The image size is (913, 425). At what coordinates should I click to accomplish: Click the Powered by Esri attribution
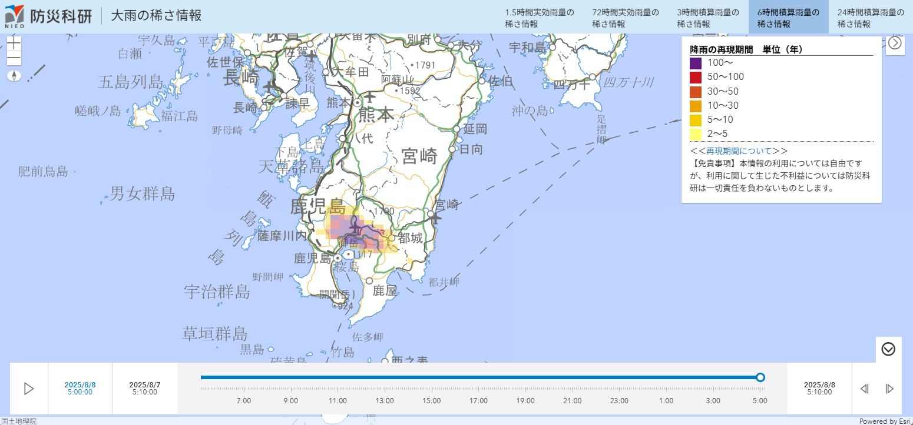(885, 421)
